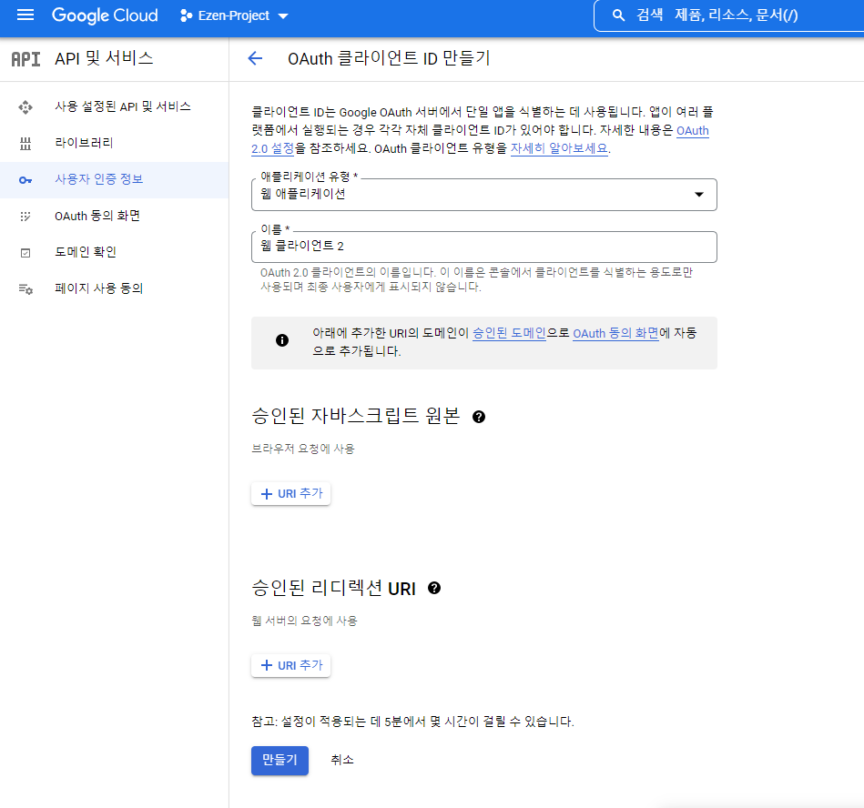Click the API logo icon
Image resolution: width=864 pixels, height=808 pixels.
25,59
